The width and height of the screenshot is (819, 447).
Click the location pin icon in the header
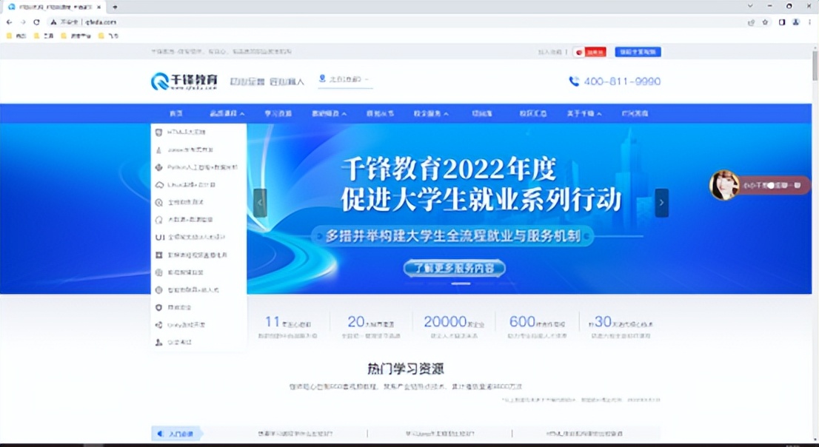(x=322, y=78)
